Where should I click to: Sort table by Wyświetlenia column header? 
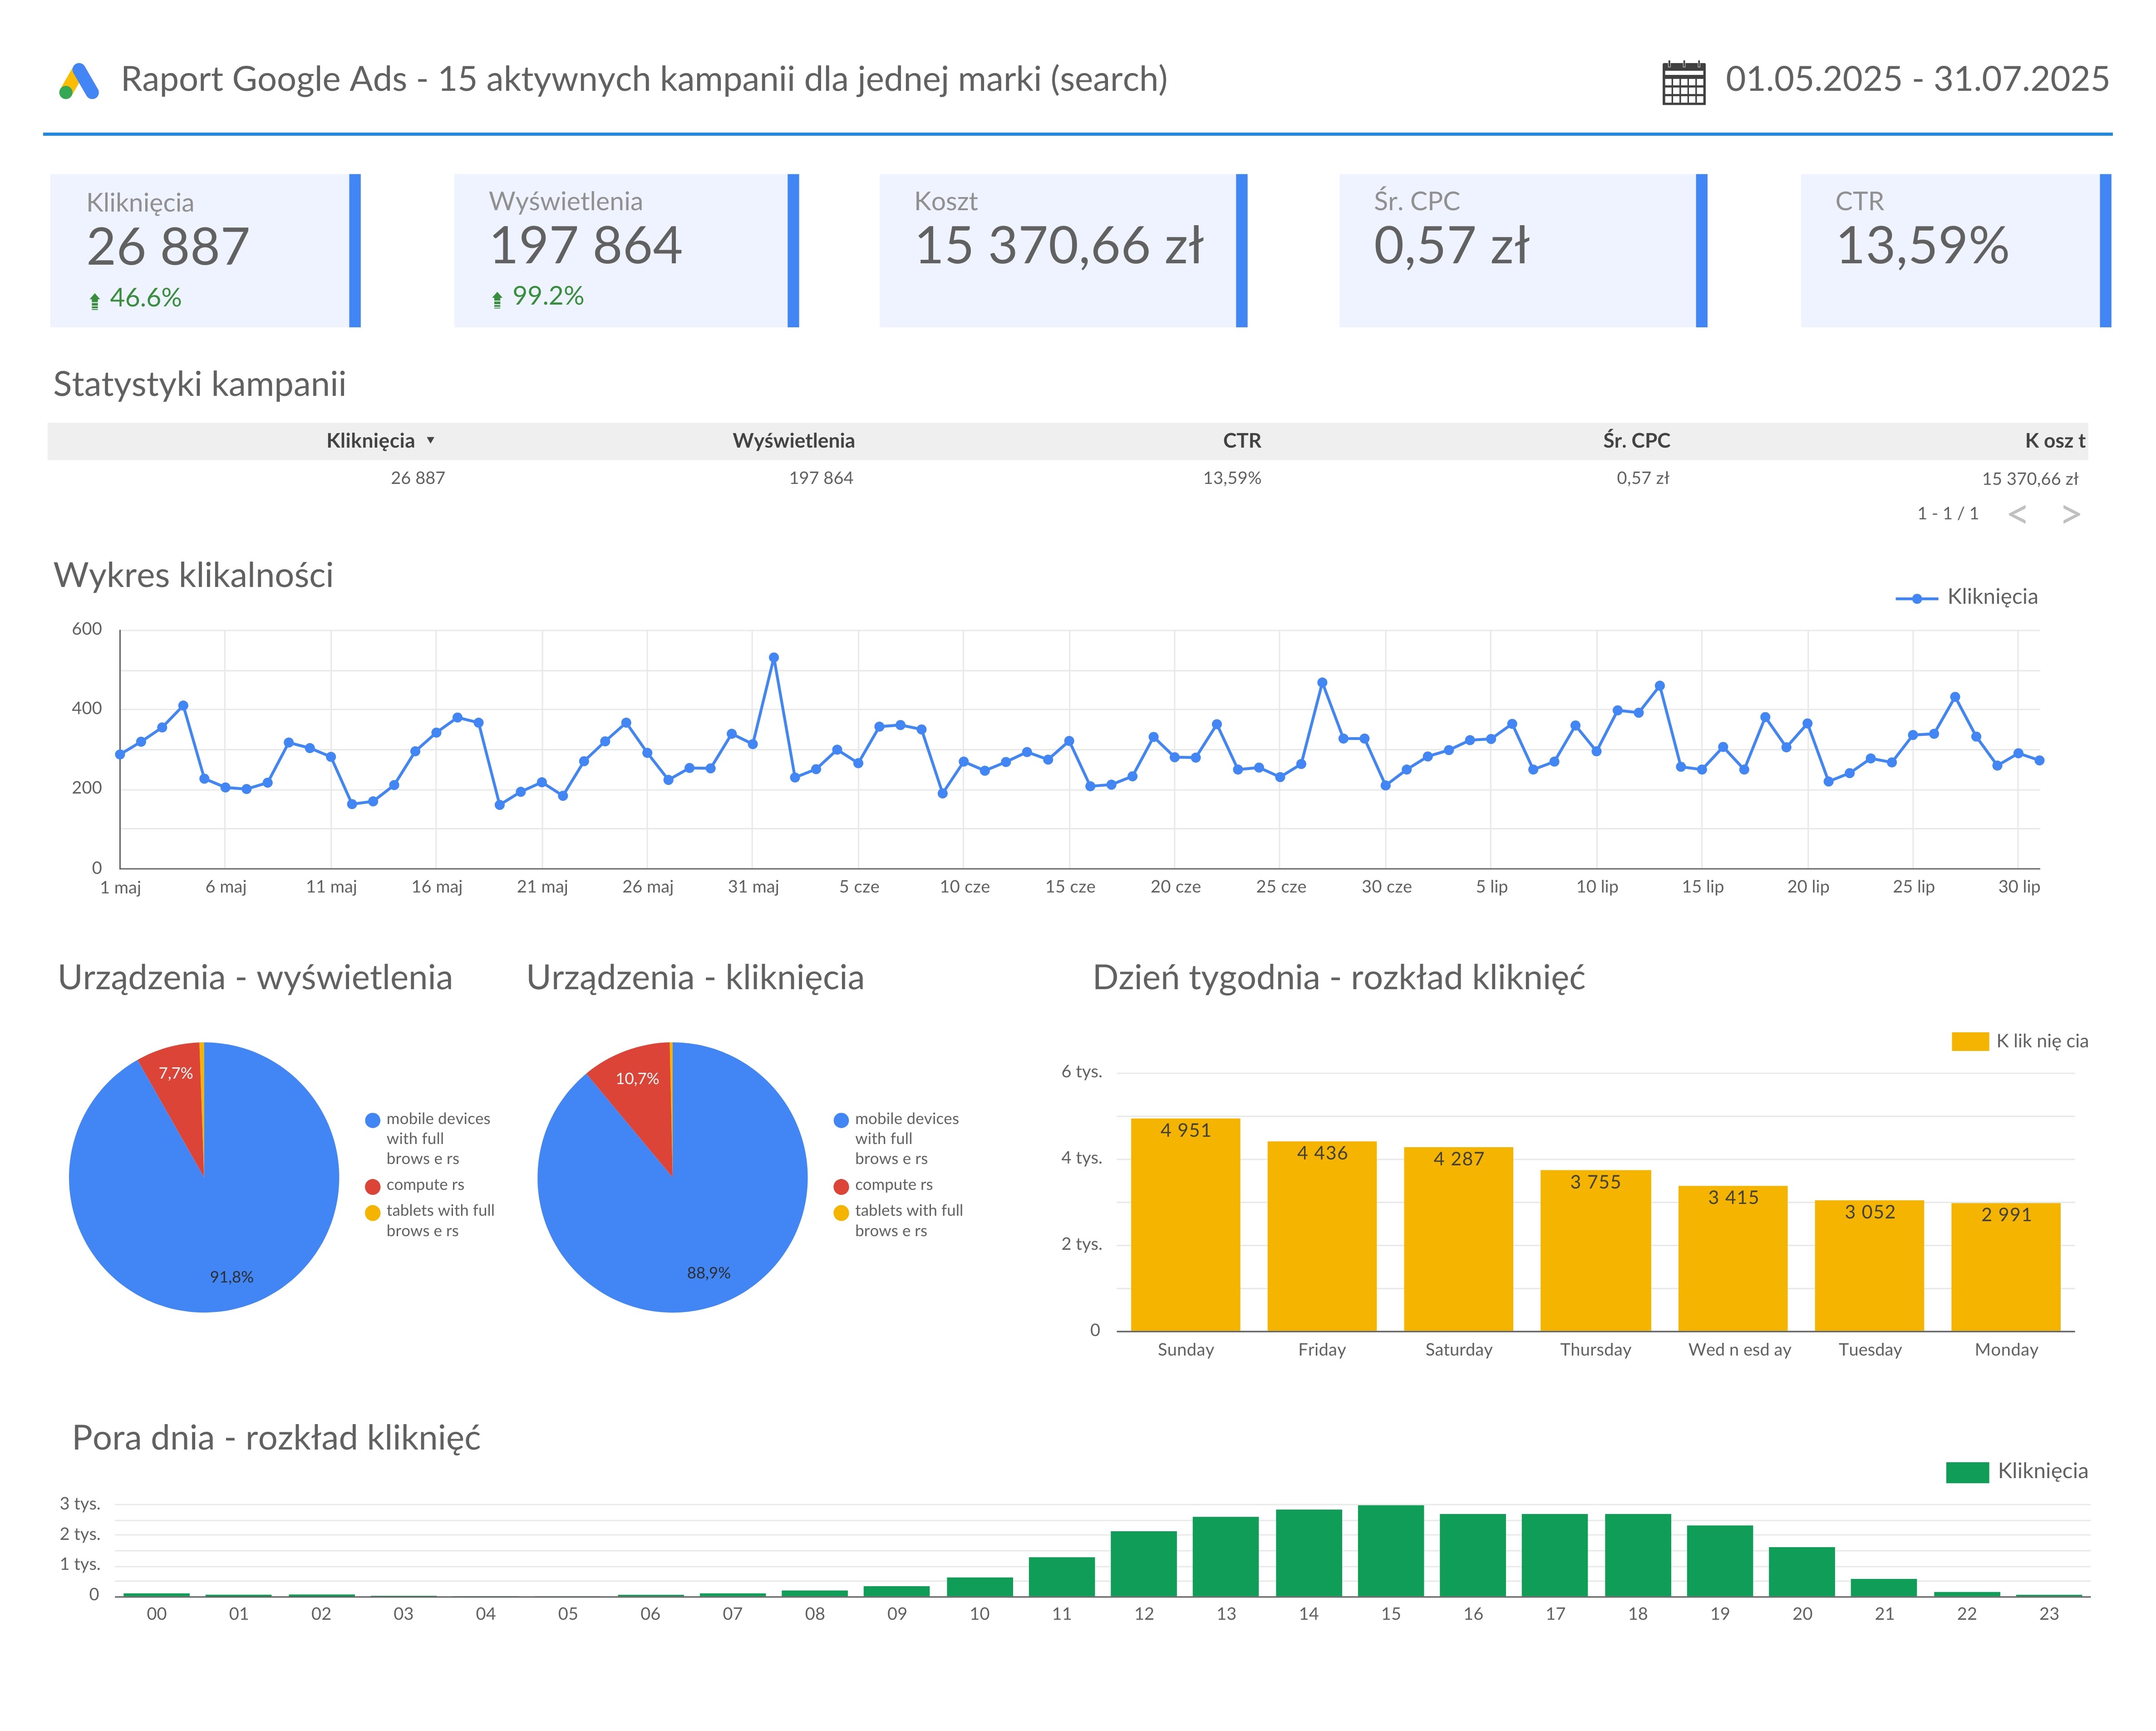pos(793,441)
